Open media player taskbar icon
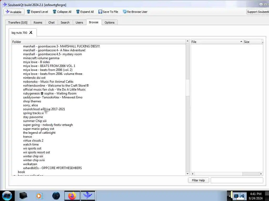Viewport: 269px width, 201px height. [x=39, y=196]
